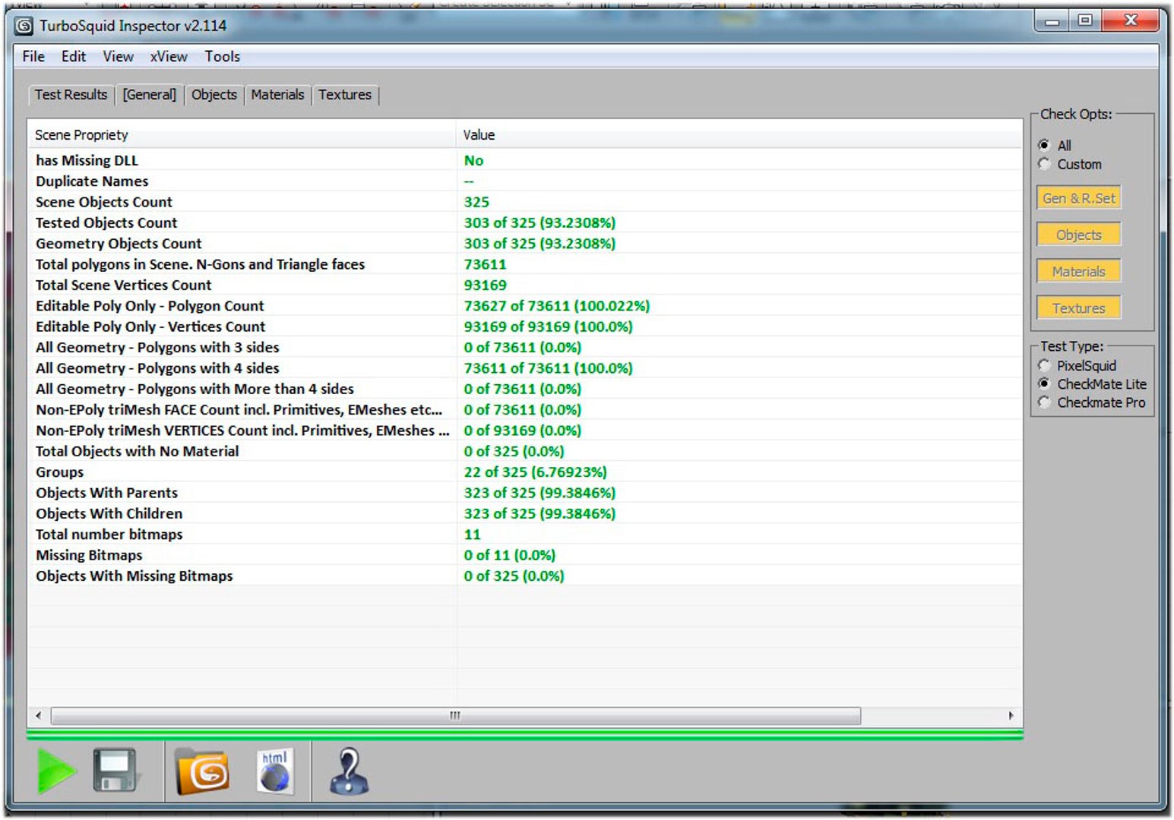The height and width of the screenshot is (820, 1174).
Task: Open help via the question mark icon
Action: coord(349,771)
